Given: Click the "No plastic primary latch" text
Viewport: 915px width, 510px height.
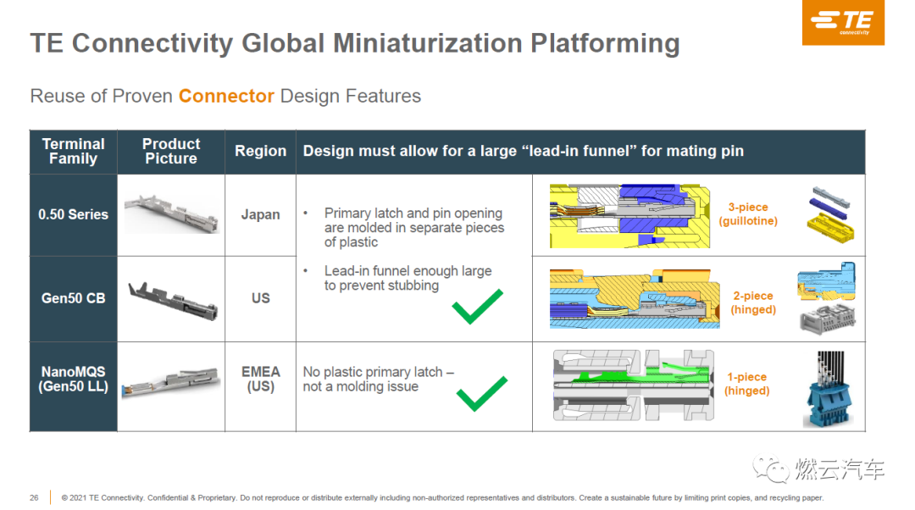Looking at the screenshot, I should tap(378, 380).
